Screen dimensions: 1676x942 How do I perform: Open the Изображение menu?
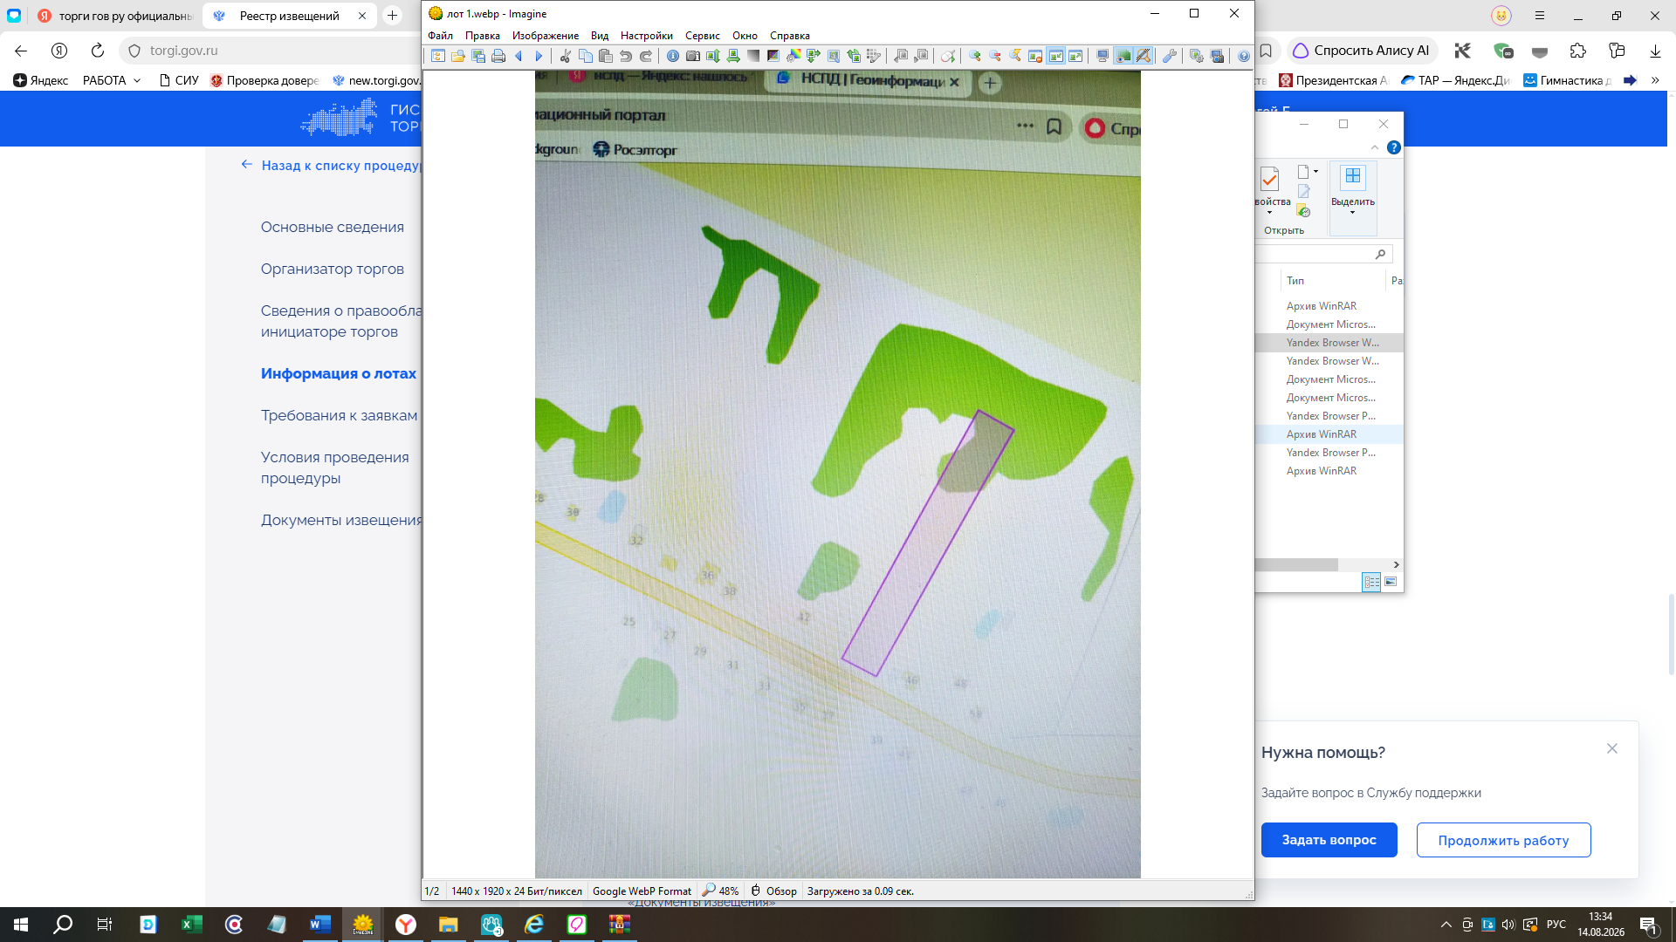[x=546, y=36]
